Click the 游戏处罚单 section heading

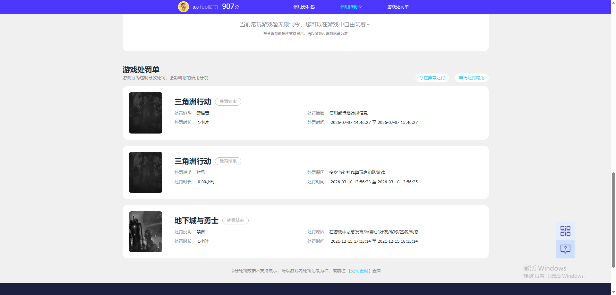[141, 70]
